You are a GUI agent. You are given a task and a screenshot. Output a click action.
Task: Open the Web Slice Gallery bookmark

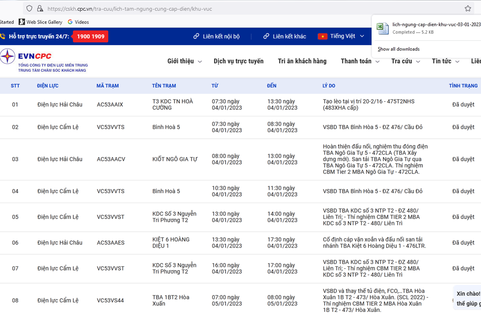click(x=40, y=22)
